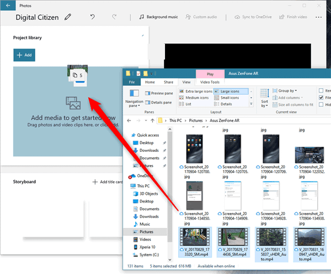Open the Sort by dropdown
The width and height of the screenshot is (331, 274).
pyautogui.click(x=264, y=98)
